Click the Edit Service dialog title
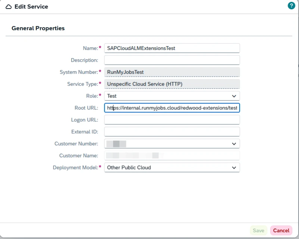 click(x=31, y=7)
